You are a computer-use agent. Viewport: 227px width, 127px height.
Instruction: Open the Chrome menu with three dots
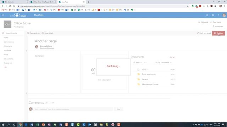[x=225, y=6]
